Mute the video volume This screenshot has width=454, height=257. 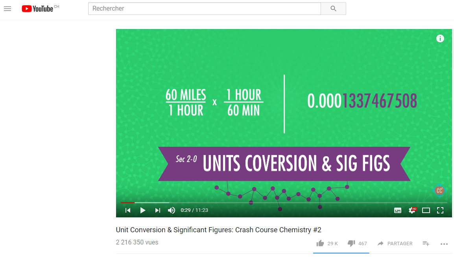(x=172, y=210)
